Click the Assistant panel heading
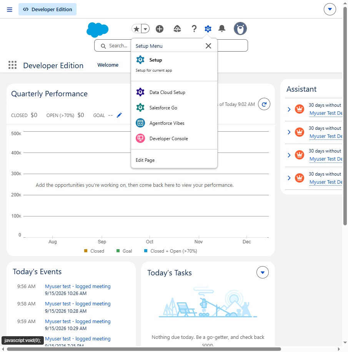Viewport: 348px width, 352px height. click(x=301, y=89)
